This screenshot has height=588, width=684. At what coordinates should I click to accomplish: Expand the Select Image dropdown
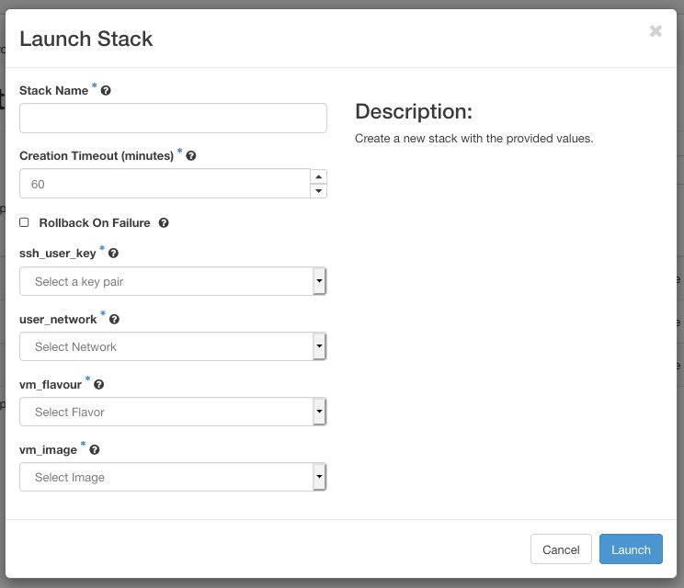coord(173,477)
